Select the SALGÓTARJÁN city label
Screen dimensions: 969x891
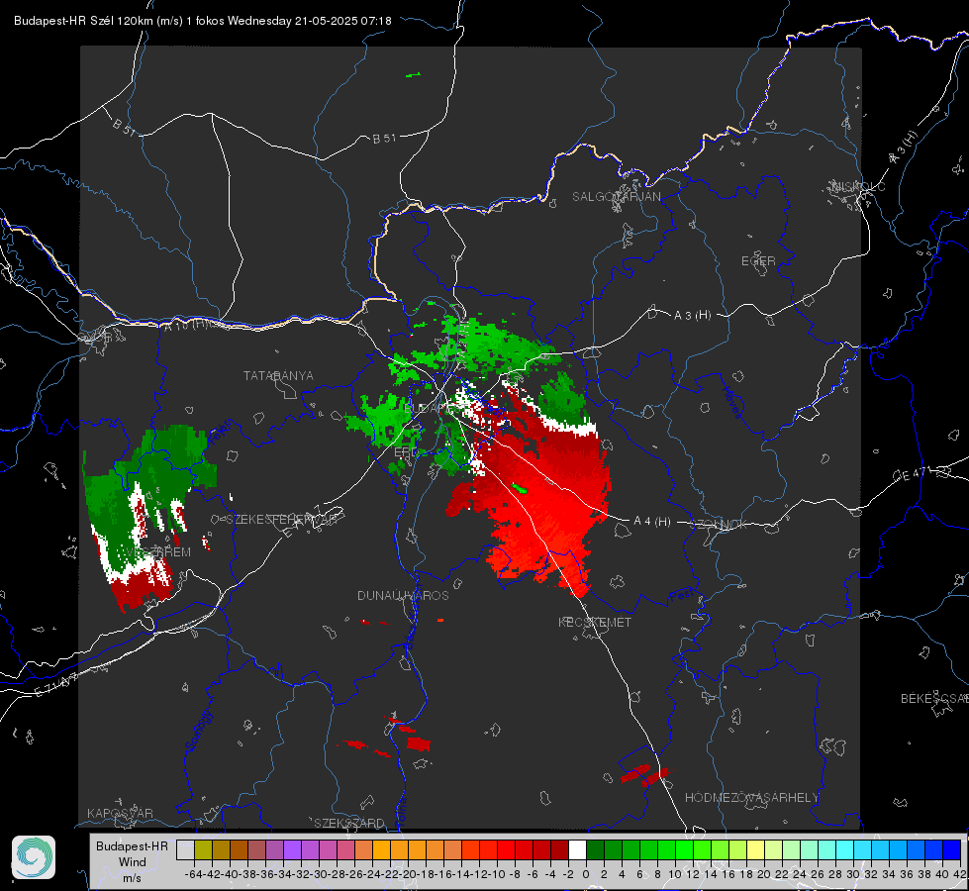click(x=616, y=197)
